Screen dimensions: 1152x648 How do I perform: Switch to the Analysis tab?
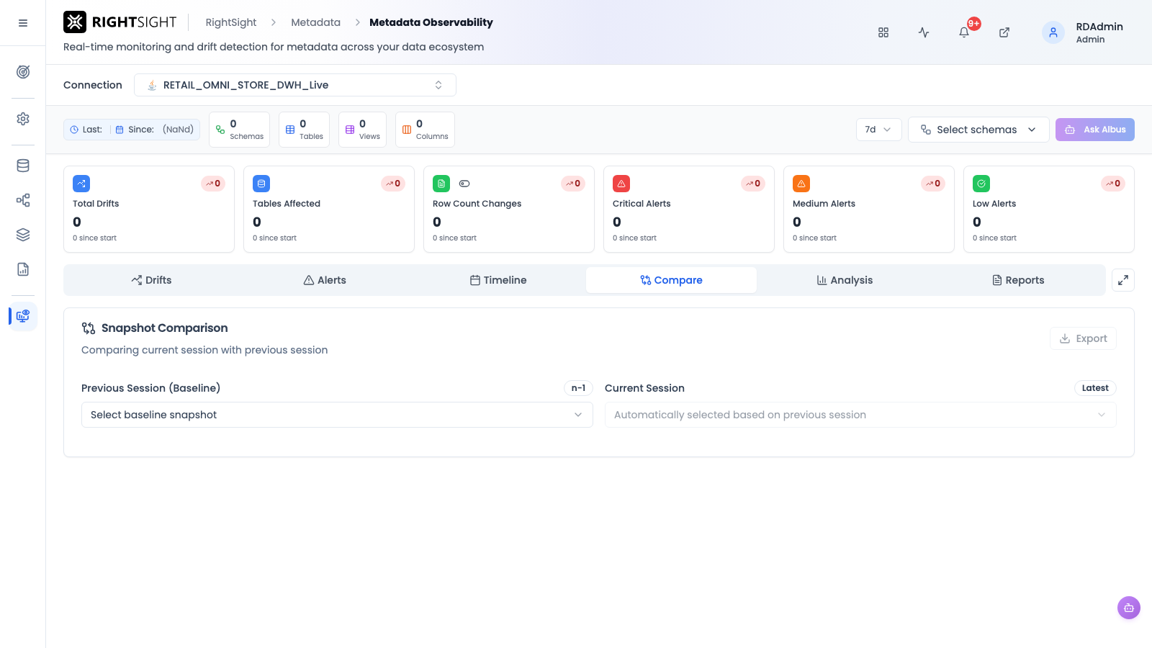[845, 280]
